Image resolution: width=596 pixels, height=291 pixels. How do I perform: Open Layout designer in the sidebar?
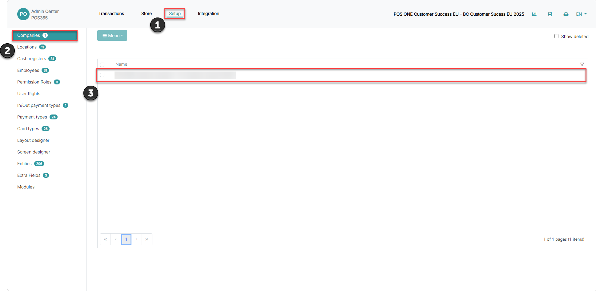33,140
